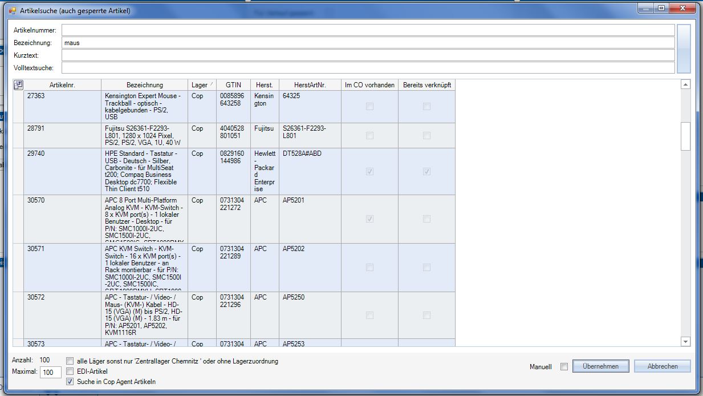Click the Maximal value field

(51, 373)
